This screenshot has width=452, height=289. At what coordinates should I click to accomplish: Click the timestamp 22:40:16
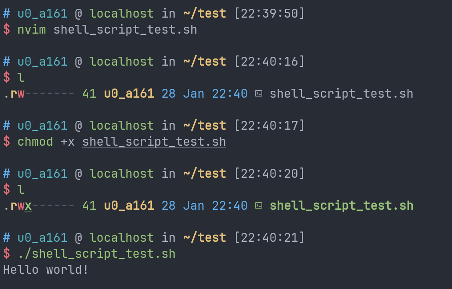click(269, 62)
